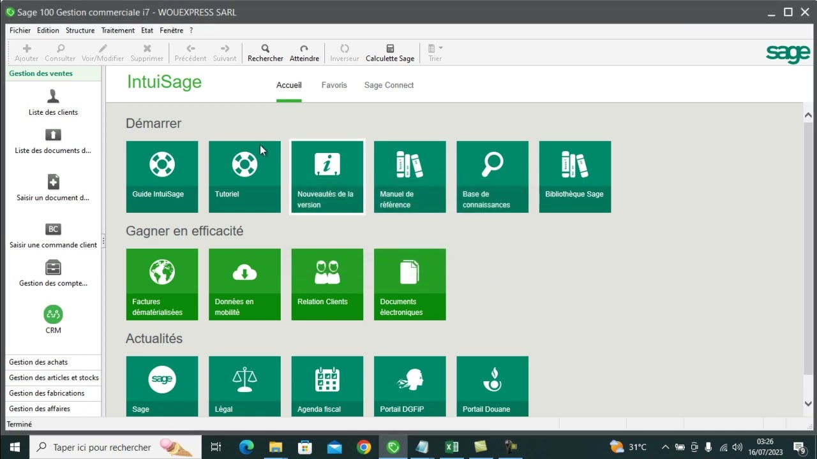Open the ? help menu
The height and width of the screenshot is (459, 817).
point(191,30)
